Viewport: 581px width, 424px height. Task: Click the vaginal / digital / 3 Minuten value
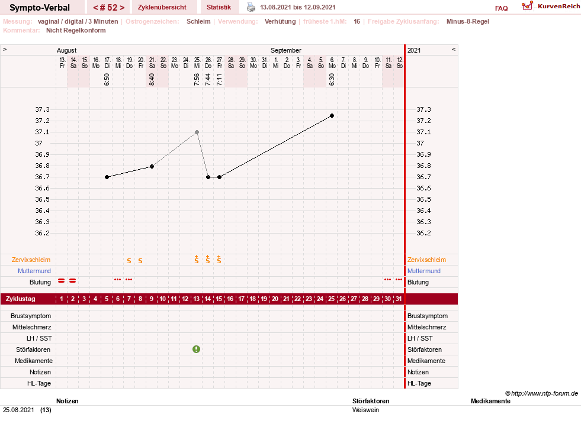(78, 21)
